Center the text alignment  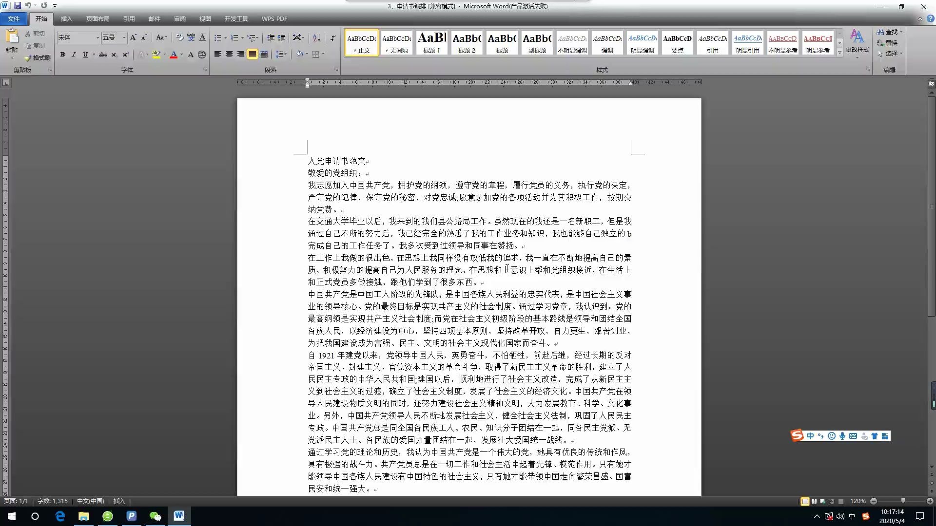pos(229,54)
